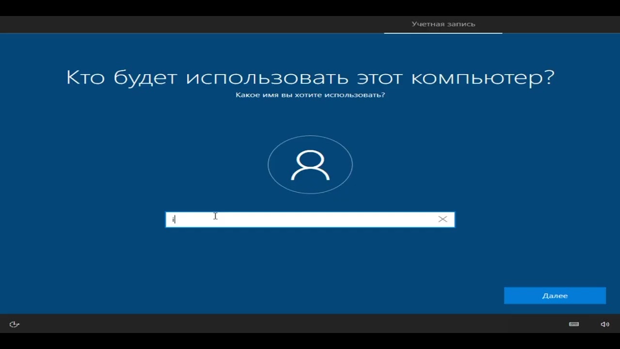Open the Ease of Access icon
This screenshot has width=620, height=349.
pos(15,324)
